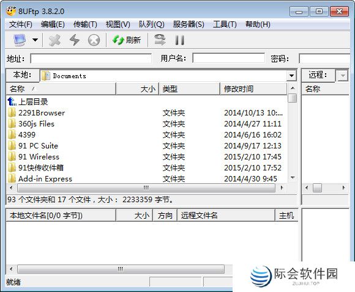
Task: Select the 上层目录 parent directory entry
Action: [x=33, y=101]
